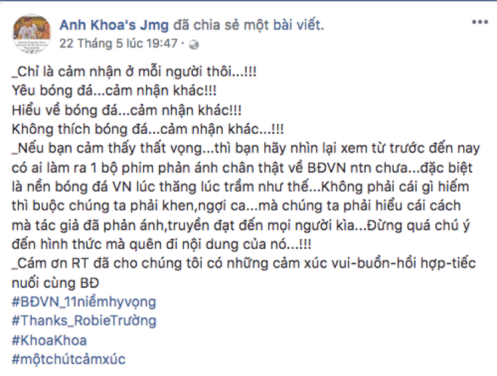Click the line 'nuối cùng BĐ'
This screenshot has height=376, width=497.
(56, 283)
